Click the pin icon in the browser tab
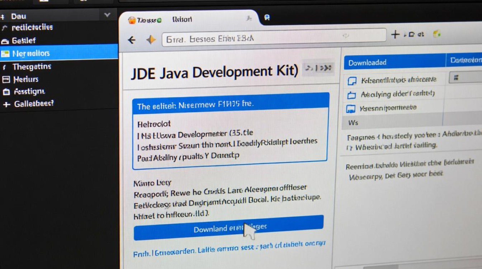This screenshot has width=482, height=269. pyautogui.click(x=249, y=19)
